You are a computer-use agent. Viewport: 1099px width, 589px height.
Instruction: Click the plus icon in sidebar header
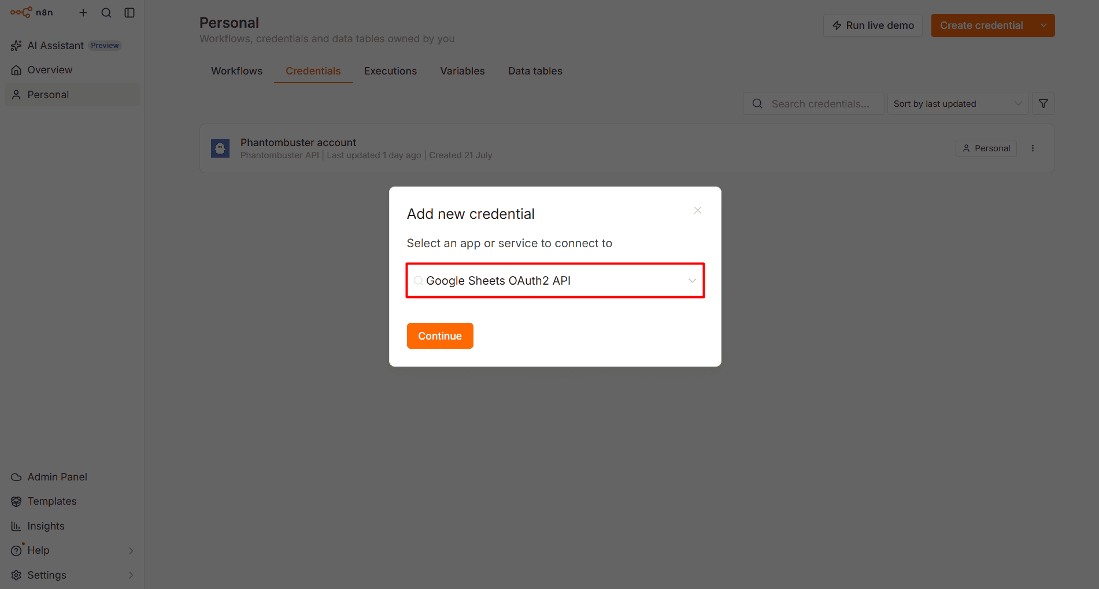coord(83,13)
